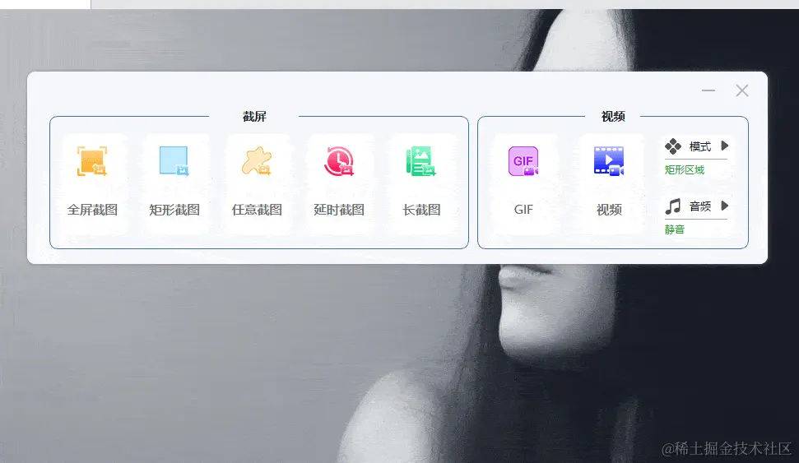Click the 视频 label under film icon
Screen dimensions: 799x463
[x=609, y=210]
